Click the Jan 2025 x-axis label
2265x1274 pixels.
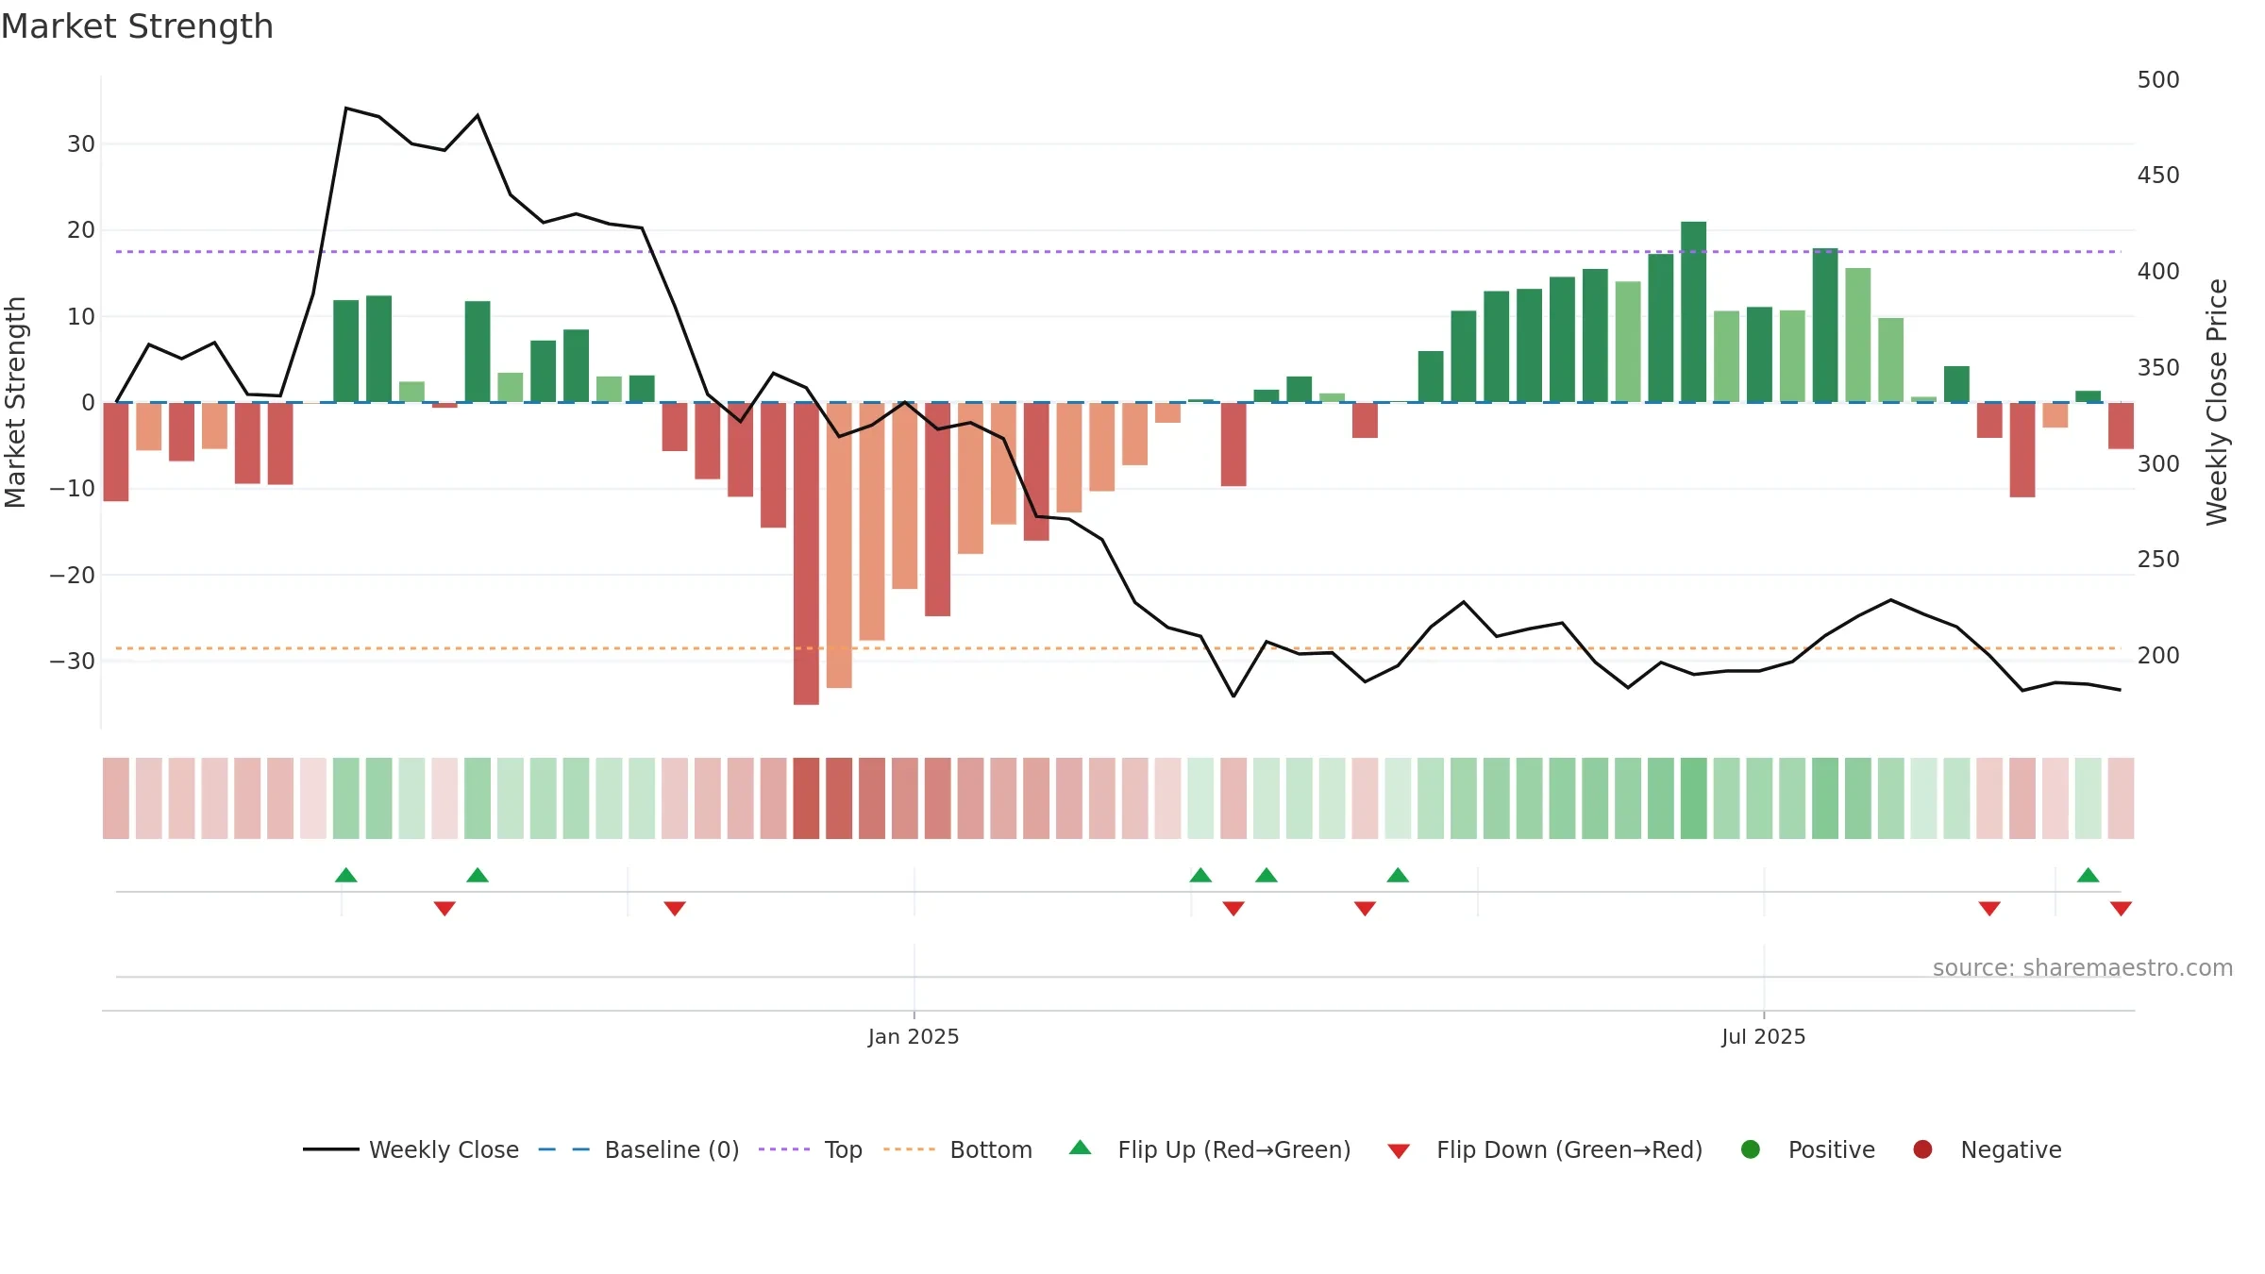pyautogui.click(x=914, y=1036)
